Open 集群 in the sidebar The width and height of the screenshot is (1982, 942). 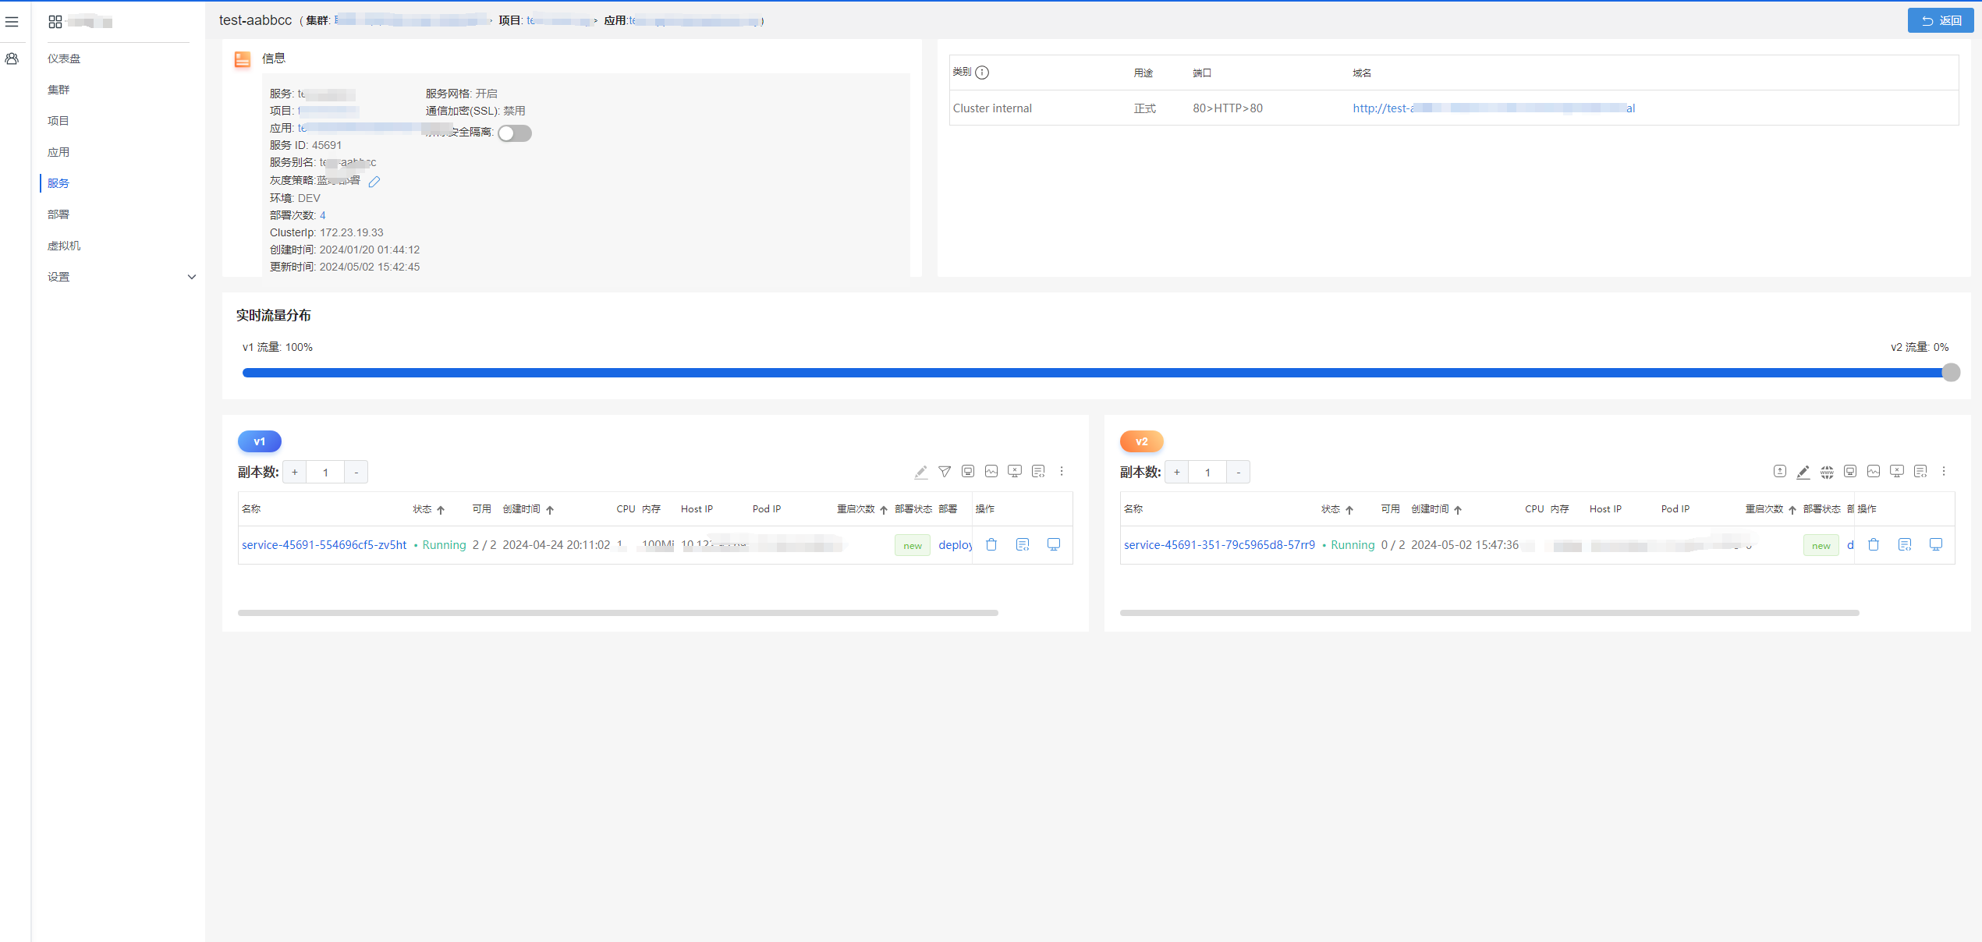pos(59,90)
